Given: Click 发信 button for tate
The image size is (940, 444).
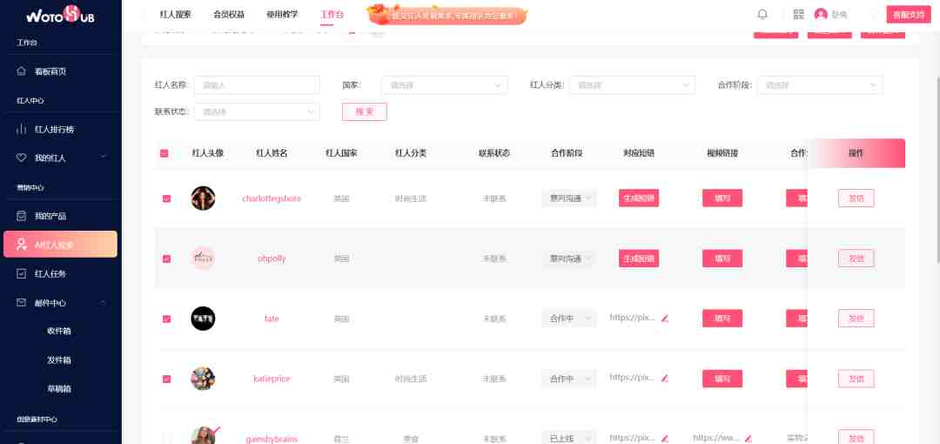Looking at the screenshot, I should point(856,318).
